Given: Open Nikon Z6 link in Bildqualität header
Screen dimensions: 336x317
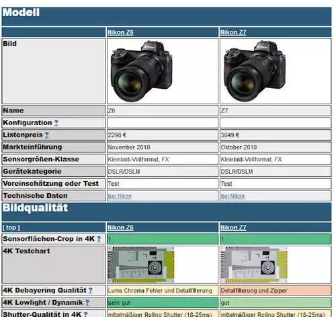Looking at the screenshot, I should tap(120, 227).
